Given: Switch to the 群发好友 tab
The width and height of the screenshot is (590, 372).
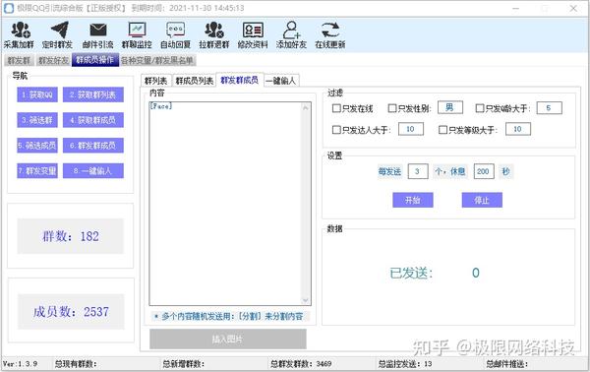Looking at the screenshot, I should [53, 60].
